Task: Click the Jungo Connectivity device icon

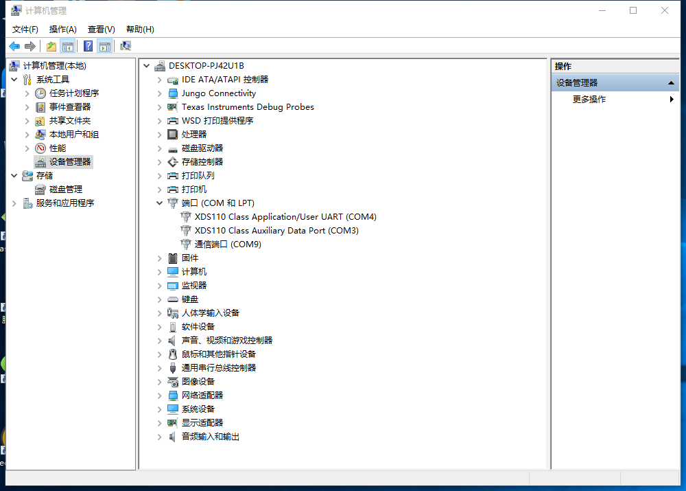Action: click(173, 93)
